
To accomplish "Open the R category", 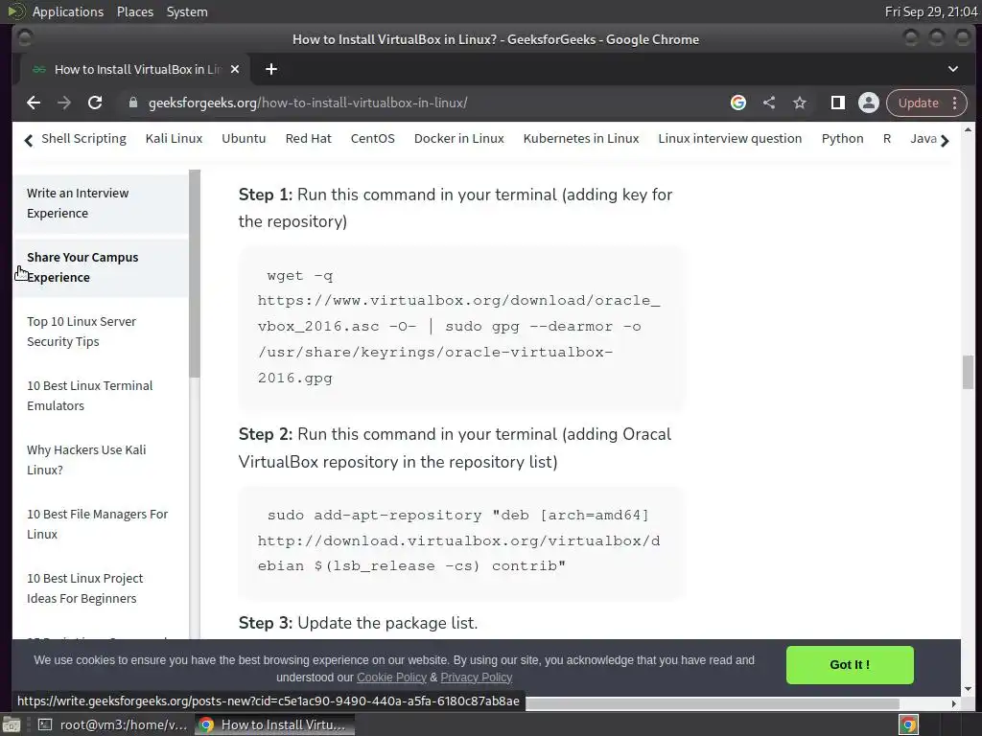I will pyautogui.click(x=887, y=138).
